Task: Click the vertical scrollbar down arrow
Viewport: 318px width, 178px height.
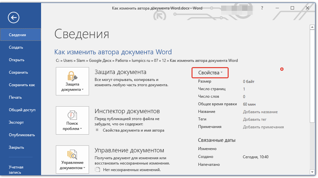Action: tap(312, 172)
